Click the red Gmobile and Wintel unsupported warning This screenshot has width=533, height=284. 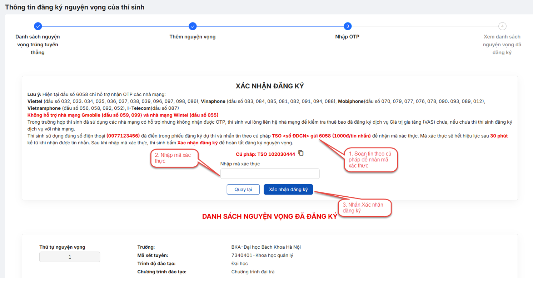coord(123,115)
